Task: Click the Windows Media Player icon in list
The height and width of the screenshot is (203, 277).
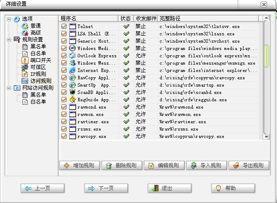Action: (x=73, y=48)
